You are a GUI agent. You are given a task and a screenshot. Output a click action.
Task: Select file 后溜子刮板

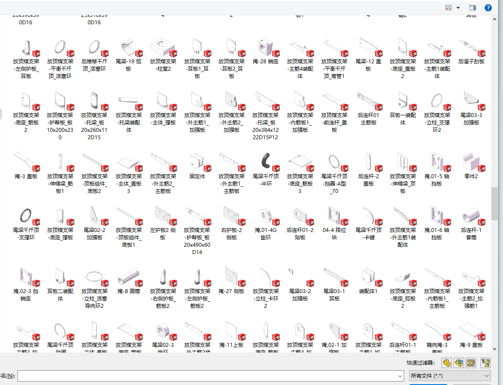(471, 51)
